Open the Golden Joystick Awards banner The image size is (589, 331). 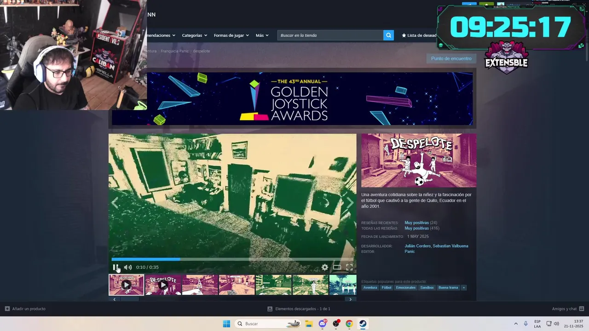pyautogui.click(x=292, y=98)
